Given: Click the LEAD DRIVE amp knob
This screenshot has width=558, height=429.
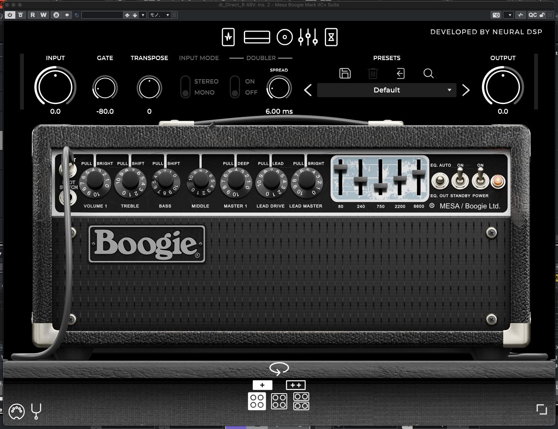Looking at the screenshot, I should coord(271,182).
